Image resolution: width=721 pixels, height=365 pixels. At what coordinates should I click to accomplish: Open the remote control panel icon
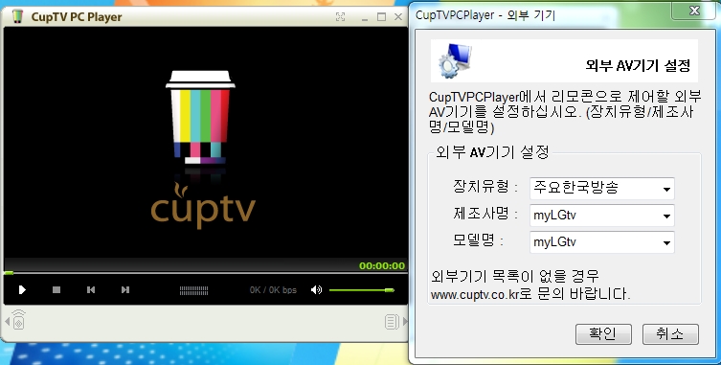coord(18,320)
